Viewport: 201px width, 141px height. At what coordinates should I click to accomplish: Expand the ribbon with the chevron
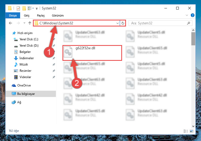point(187,15)
